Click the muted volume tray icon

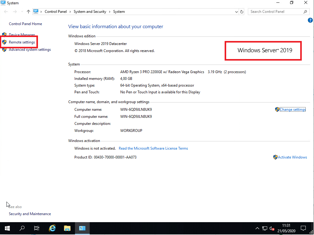[272, 228]
